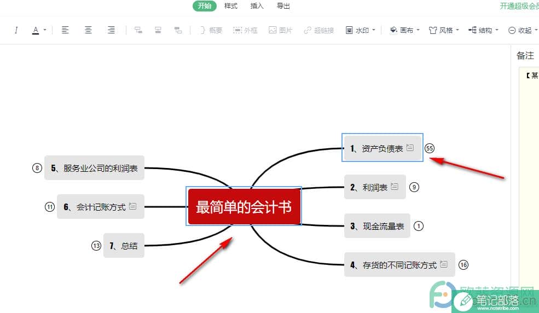539x313 pixels.
Task: Align text to the left
Action: [x=65, y=30]
